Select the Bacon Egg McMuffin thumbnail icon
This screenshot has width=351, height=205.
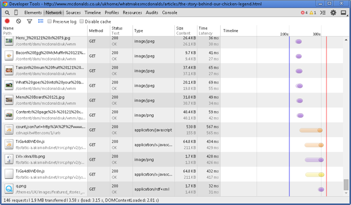click(9, 56)
